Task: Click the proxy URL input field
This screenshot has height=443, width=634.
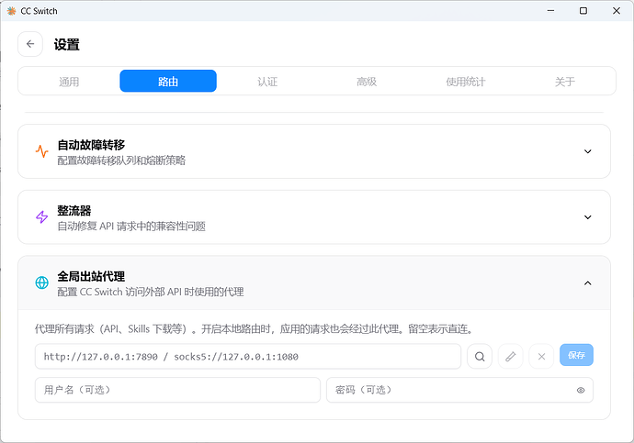Action: pyautogui.click(x=248, y=356)
